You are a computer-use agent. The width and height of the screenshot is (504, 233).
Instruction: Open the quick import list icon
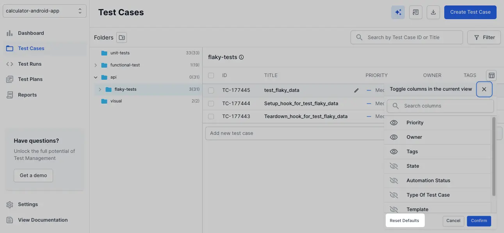415,12
